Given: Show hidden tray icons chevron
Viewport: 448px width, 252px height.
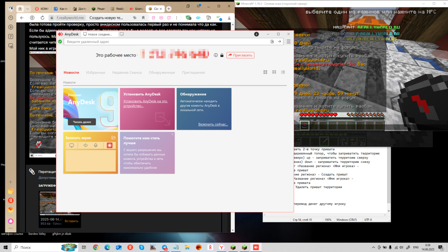Looking at the screenshot, I should pos(373,247).
